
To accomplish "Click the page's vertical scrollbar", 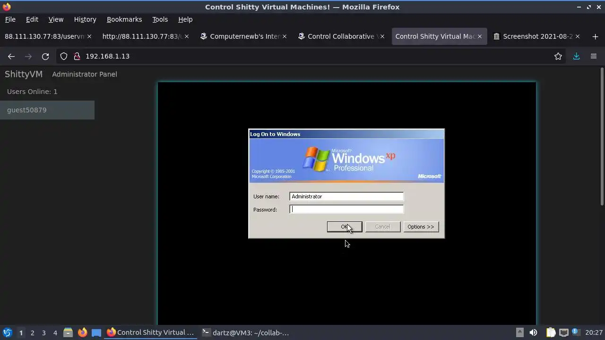I will 602,137.
